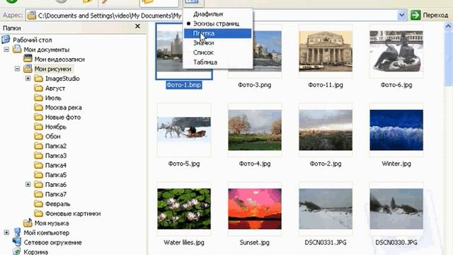The height and width of the screenshot is (255, 453).
Task: Close the Папки folders pane
Action: coord(137,26)
